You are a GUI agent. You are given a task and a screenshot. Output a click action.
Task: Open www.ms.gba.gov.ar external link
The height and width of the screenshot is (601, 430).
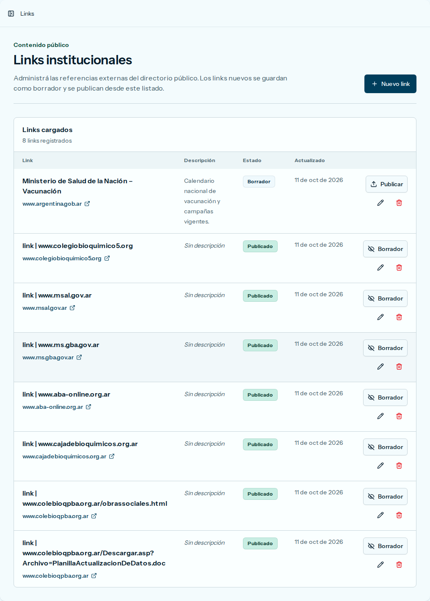click(x=52, y=357)
